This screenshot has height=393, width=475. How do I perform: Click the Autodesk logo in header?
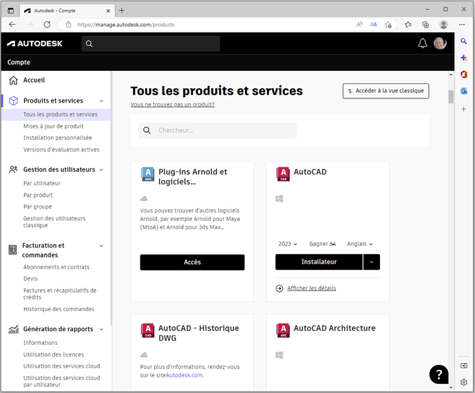(x=34, y=43)
